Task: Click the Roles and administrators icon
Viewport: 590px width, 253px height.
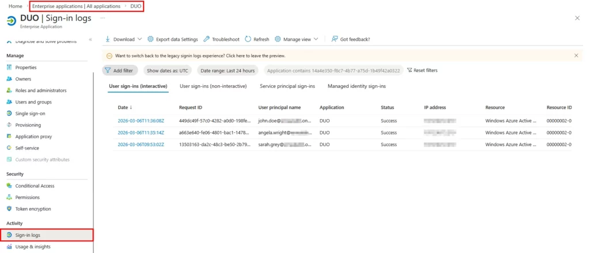Action: (9, 90)
